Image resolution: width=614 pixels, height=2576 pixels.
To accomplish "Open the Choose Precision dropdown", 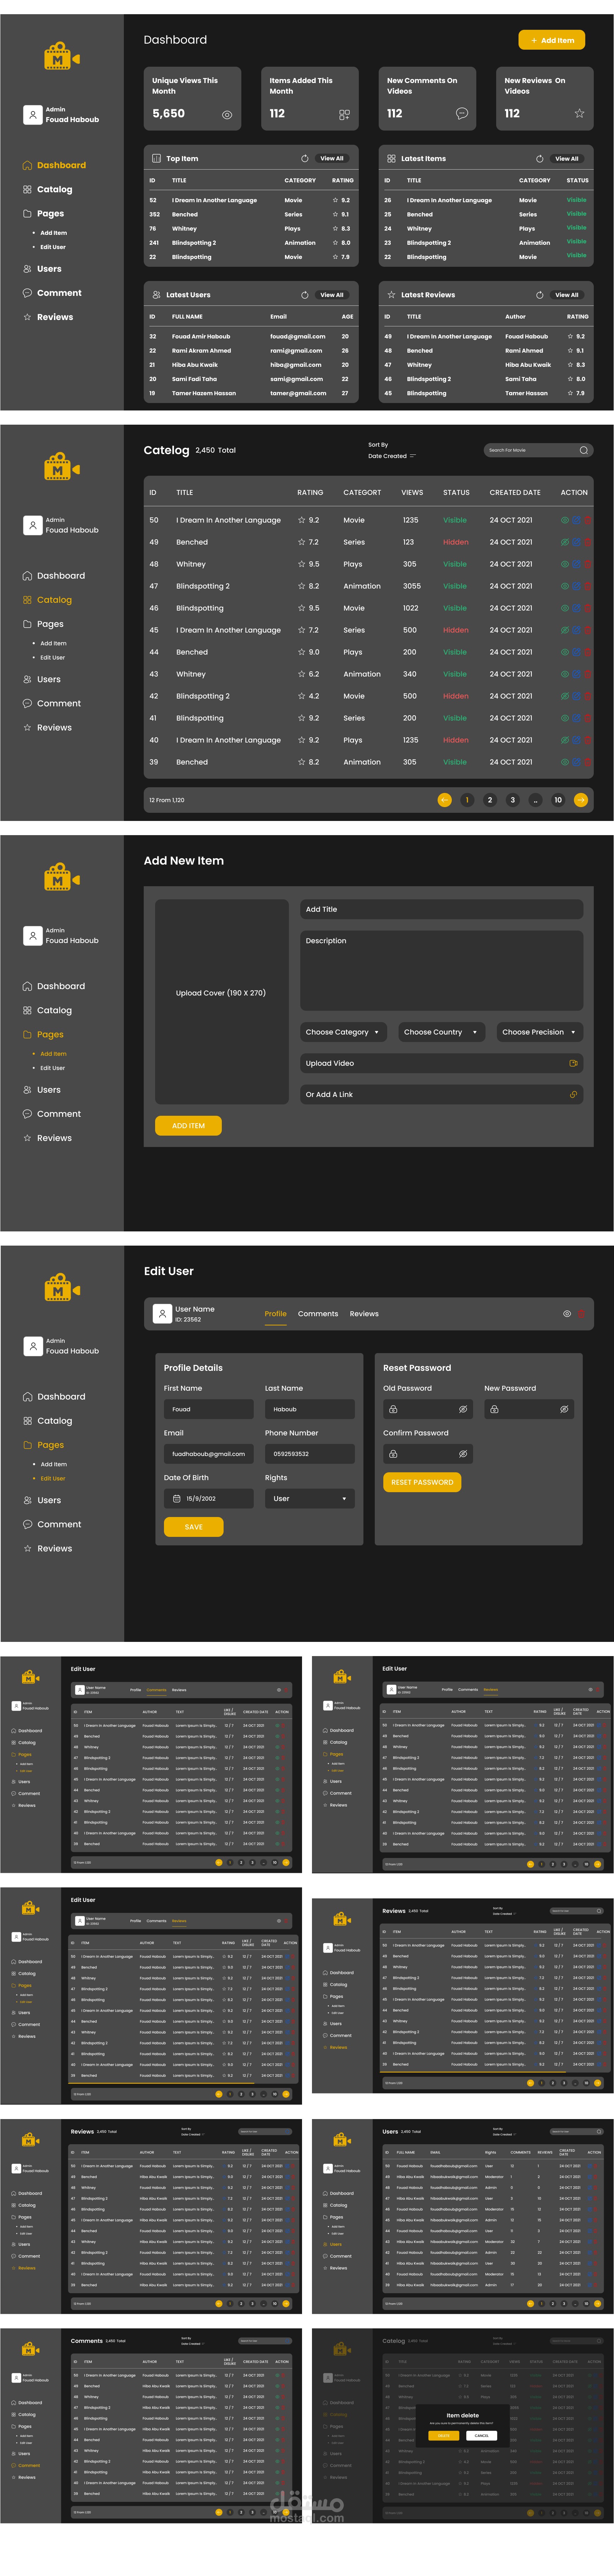I will click(540, 1032).
